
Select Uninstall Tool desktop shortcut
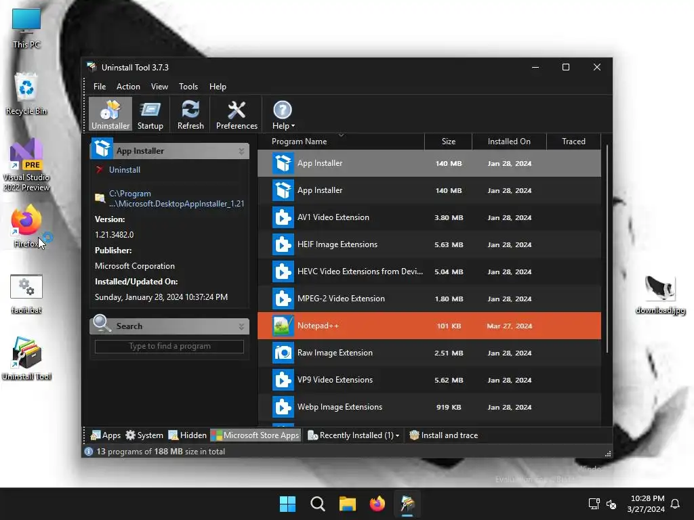tap(26, 359)
